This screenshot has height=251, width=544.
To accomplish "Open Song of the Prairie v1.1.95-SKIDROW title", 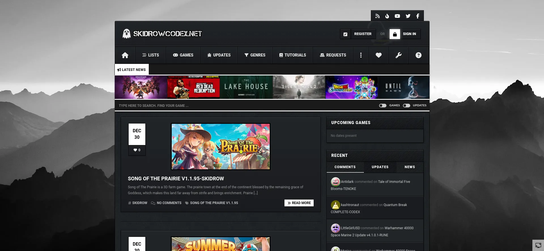I will (176, 179).
